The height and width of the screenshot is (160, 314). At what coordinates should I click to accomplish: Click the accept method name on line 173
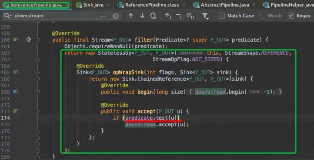coord(147,111)
